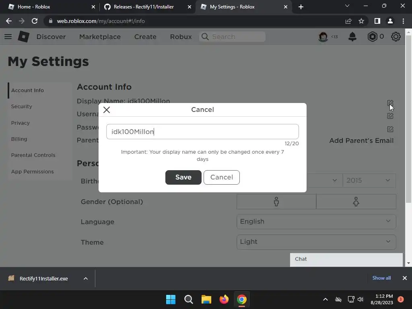The height and width of the screenshot is (309, 412).
Task: Select male gender option
Action: pyautogui.click(x=276, y=202)
